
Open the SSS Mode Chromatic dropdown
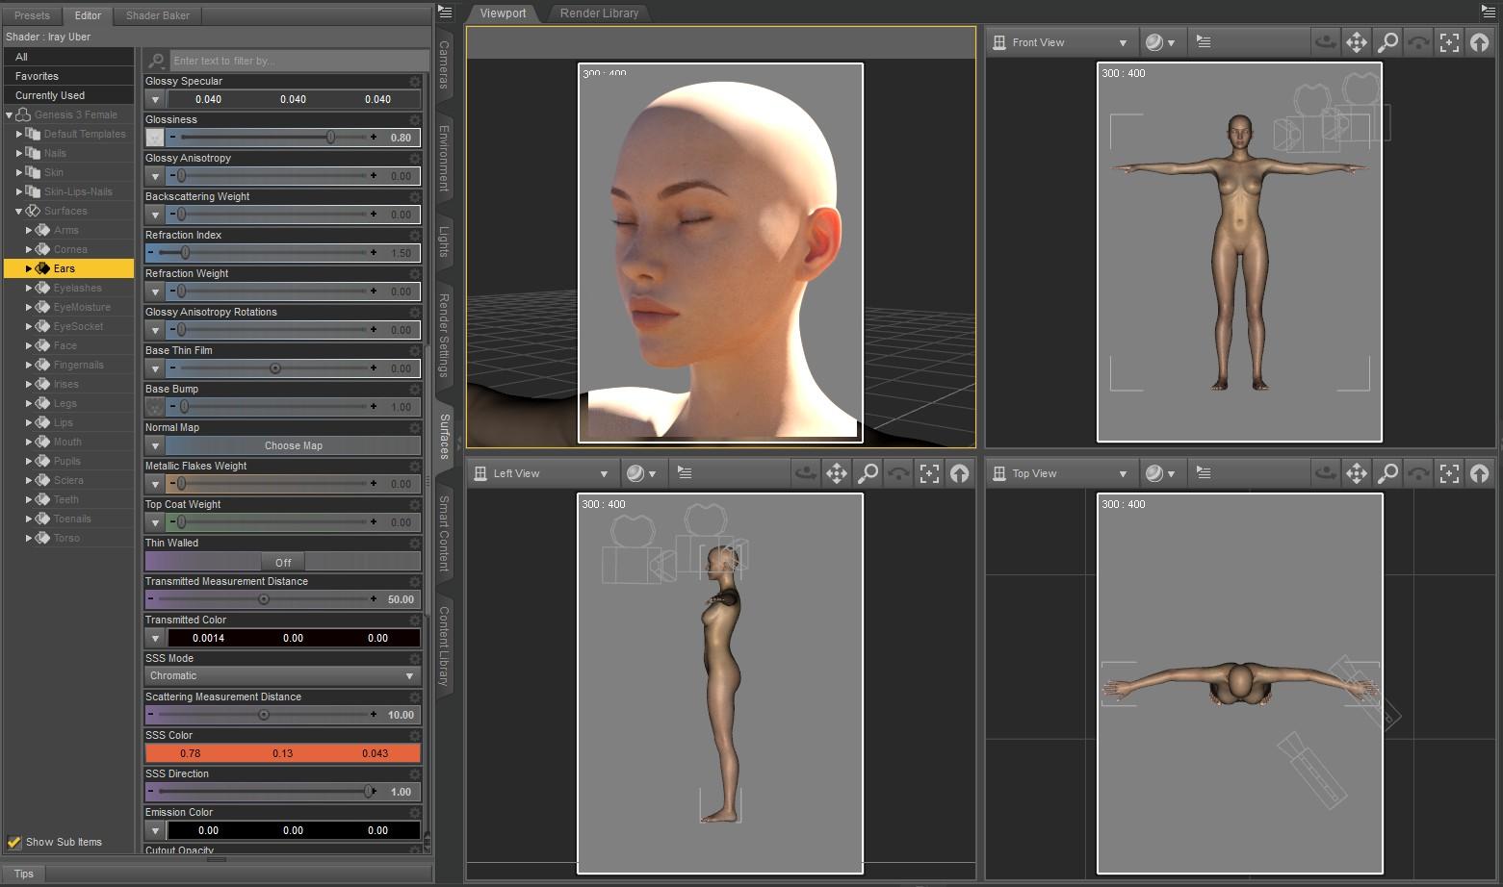tap(282, 676)
